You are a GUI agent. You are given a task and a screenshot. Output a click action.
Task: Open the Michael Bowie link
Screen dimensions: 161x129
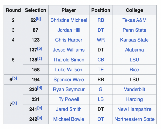69,119
